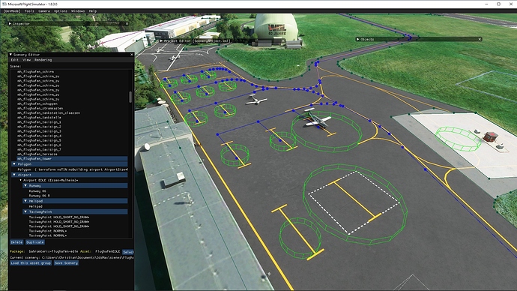Screen dimensions: 517x291
Task: Expand the collapsed Inspector panel
Action: click(x=10, y=24)
